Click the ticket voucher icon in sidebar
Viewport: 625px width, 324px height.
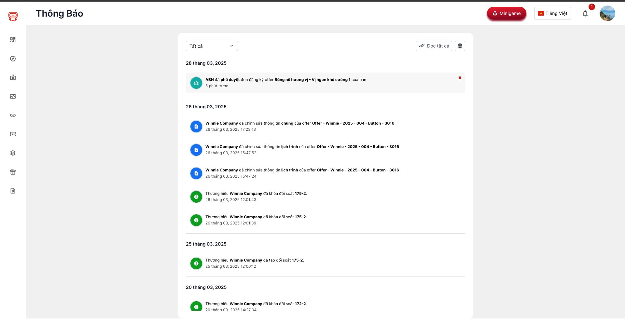tap(13, 134)
